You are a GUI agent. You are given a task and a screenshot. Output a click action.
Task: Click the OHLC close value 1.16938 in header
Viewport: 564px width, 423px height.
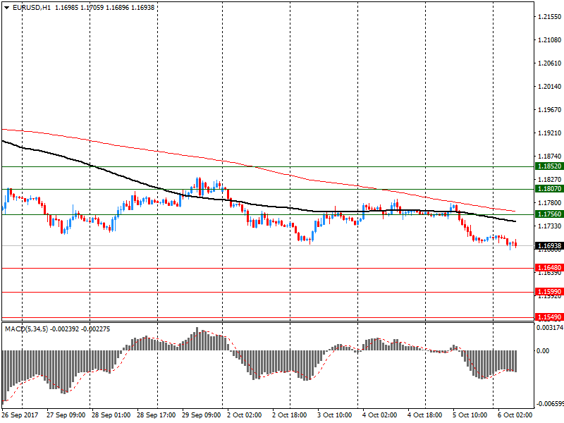tap(142, 8)
